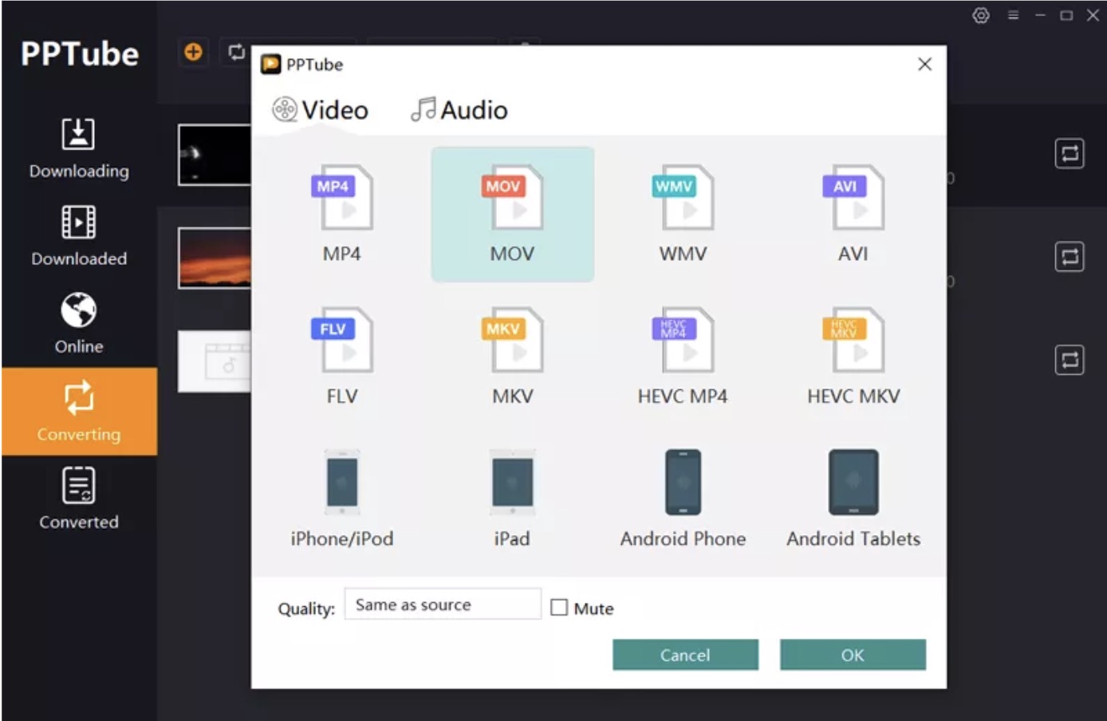Pick the Android Tablets preset
Viewport: 1107px width, 721px height.
[853, 483]
